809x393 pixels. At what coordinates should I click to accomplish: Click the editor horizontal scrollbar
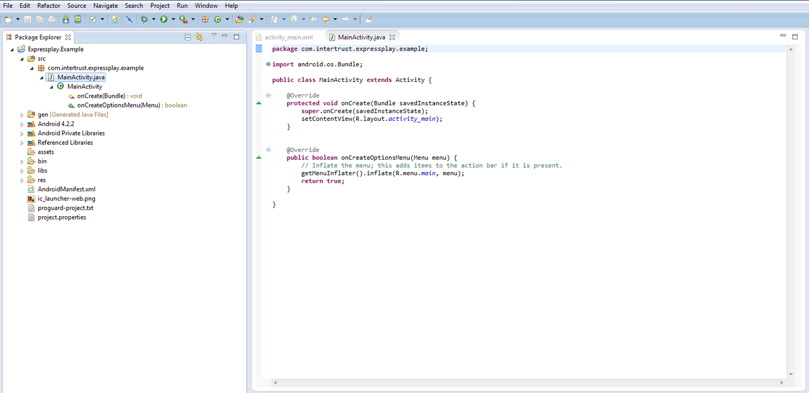click(x=529, y=383)
